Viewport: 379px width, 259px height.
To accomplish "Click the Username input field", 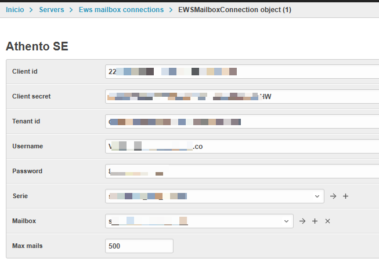I will [x=242, y=147].
